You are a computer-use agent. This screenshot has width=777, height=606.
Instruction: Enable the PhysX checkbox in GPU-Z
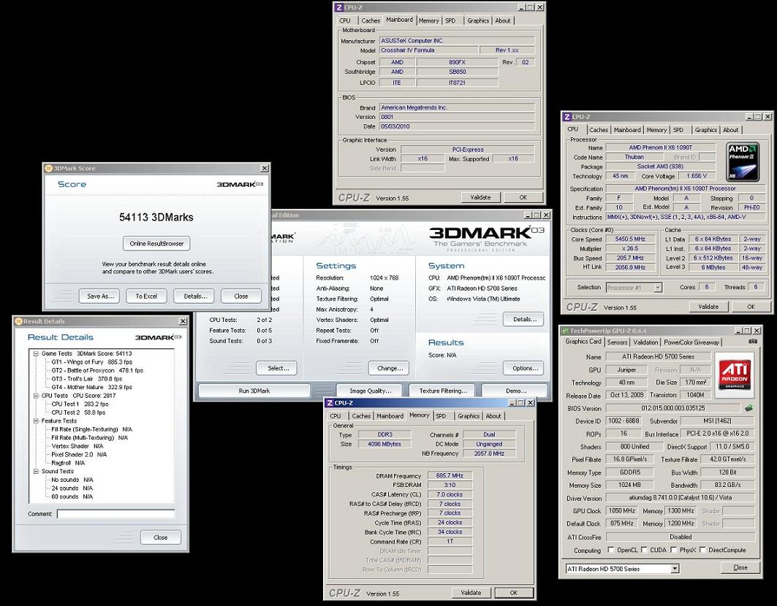(674, 550)
